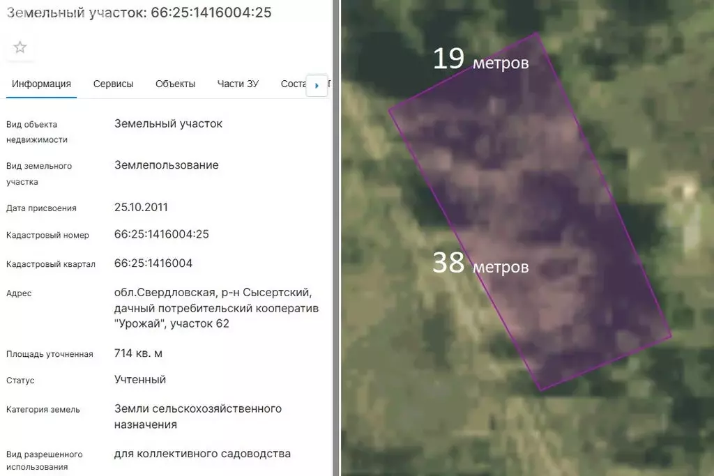Click the 38 метров length label
The height and width of the screenshot is (476, 714).
click(x=480, y=263)
